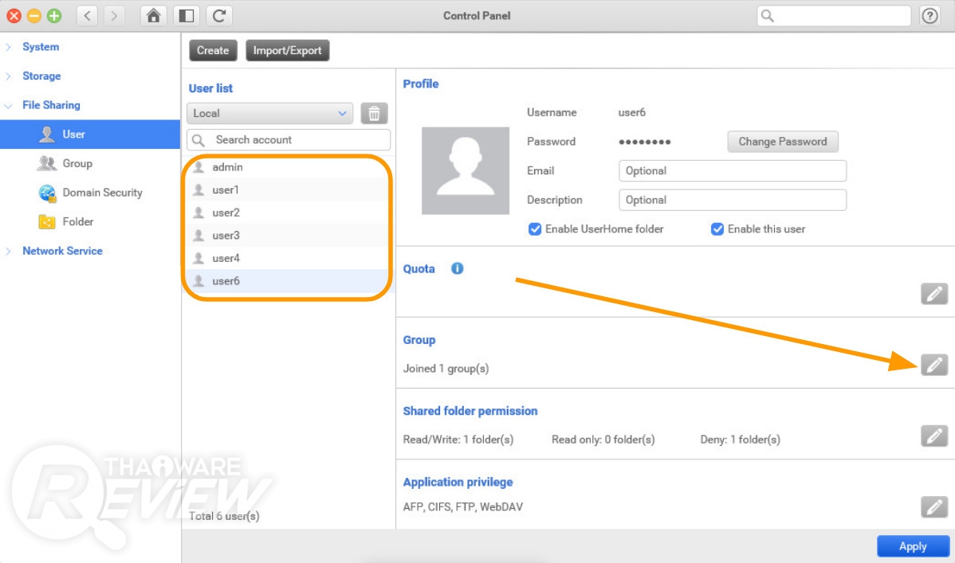The image size is (955, 563).
Task: Open Group in the File Sharing sidebar
Action: 77,163
